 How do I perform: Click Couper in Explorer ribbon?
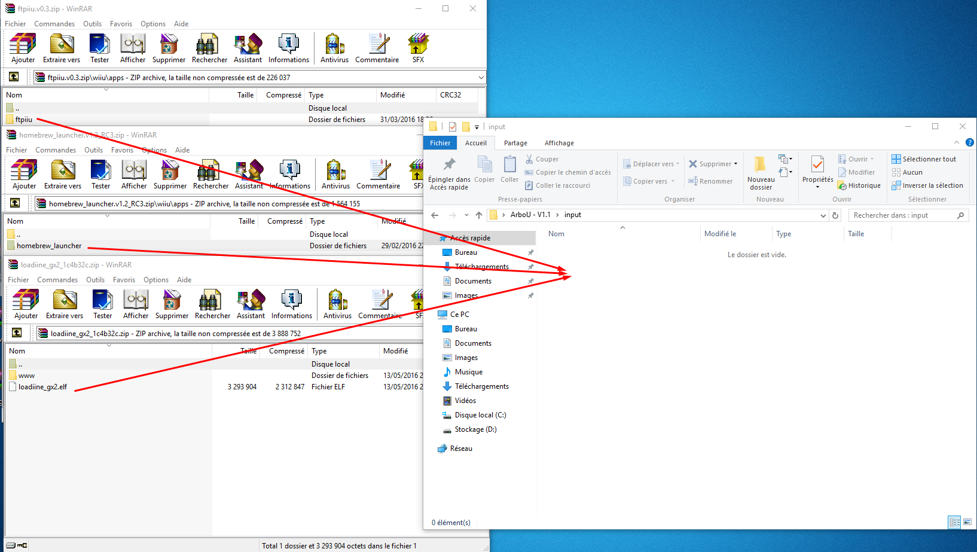click(542, 159)
